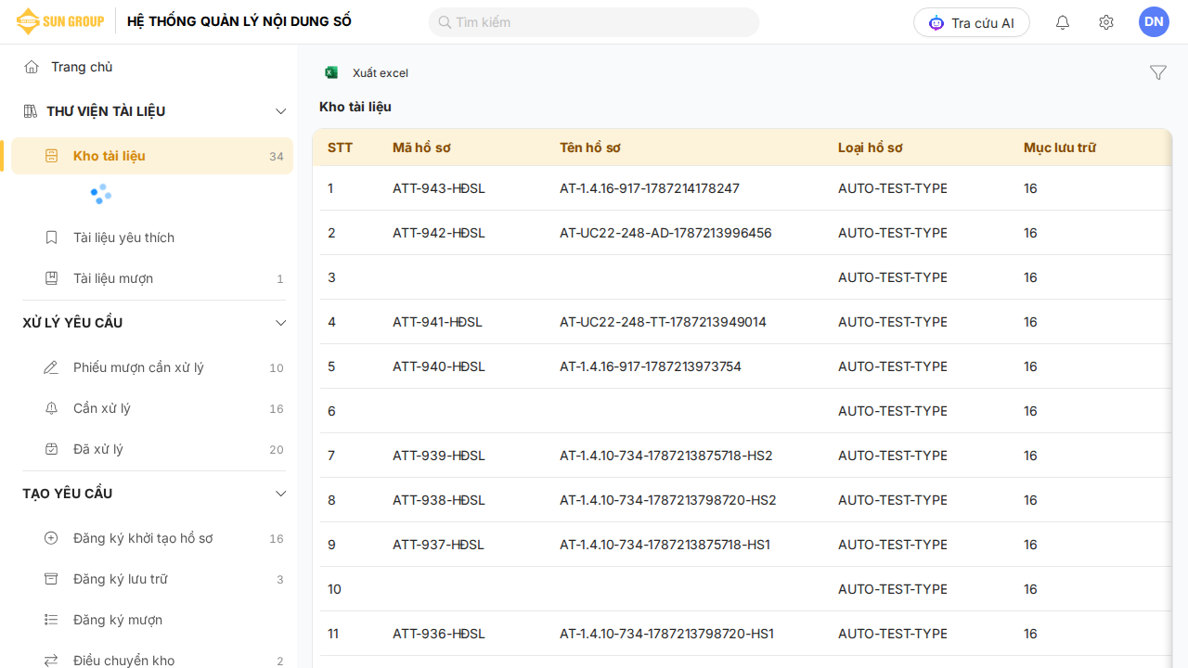Open the DN user avatar menu
This screenshot has height=668, width=1188.
(1154, 21)
